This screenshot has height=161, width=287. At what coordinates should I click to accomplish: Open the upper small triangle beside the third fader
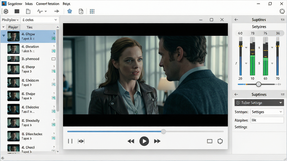272,48
